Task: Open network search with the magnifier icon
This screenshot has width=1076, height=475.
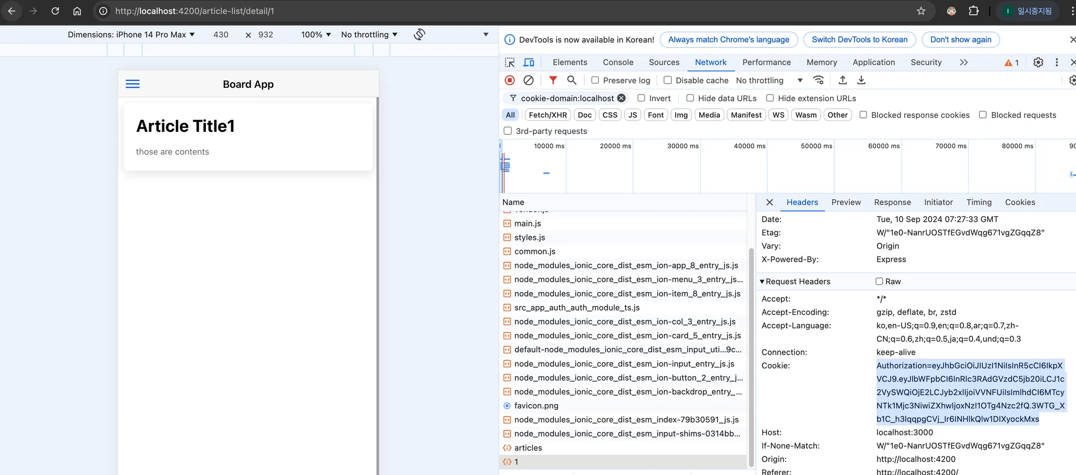Action: tap(572, 80)
